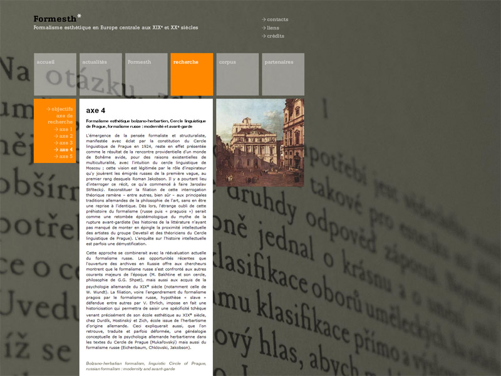Screen dimensions: 501x376
Task: Choose axe 3 in the submenu
Action: tap(63, 143)
